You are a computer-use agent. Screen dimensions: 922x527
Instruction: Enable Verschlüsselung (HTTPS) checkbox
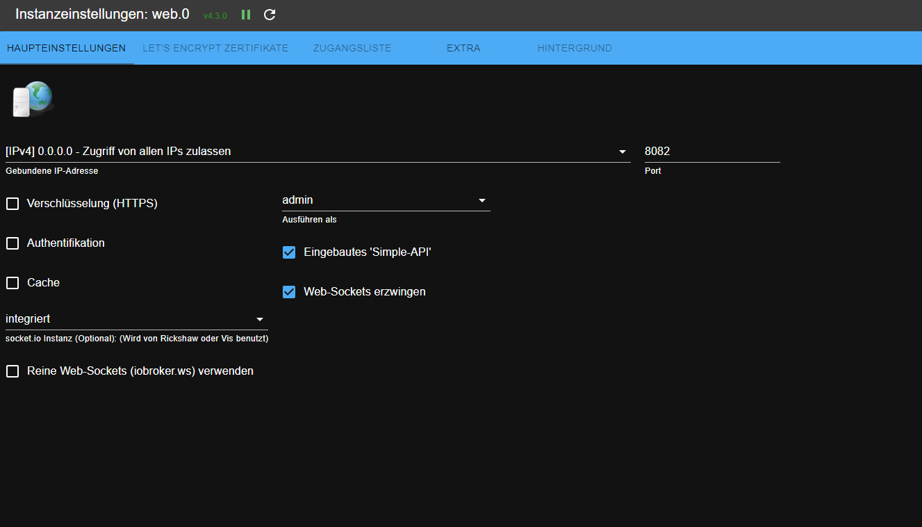tap(13, 204)
